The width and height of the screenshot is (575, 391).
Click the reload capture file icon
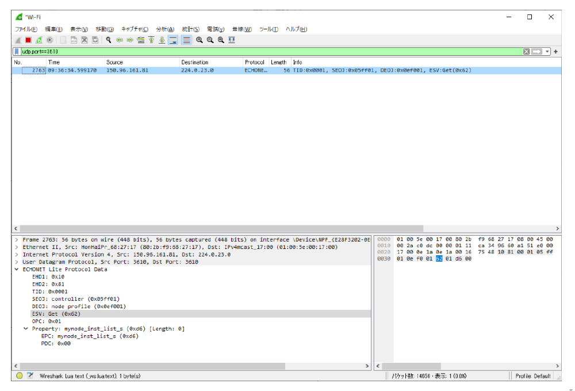coord(95,40)
